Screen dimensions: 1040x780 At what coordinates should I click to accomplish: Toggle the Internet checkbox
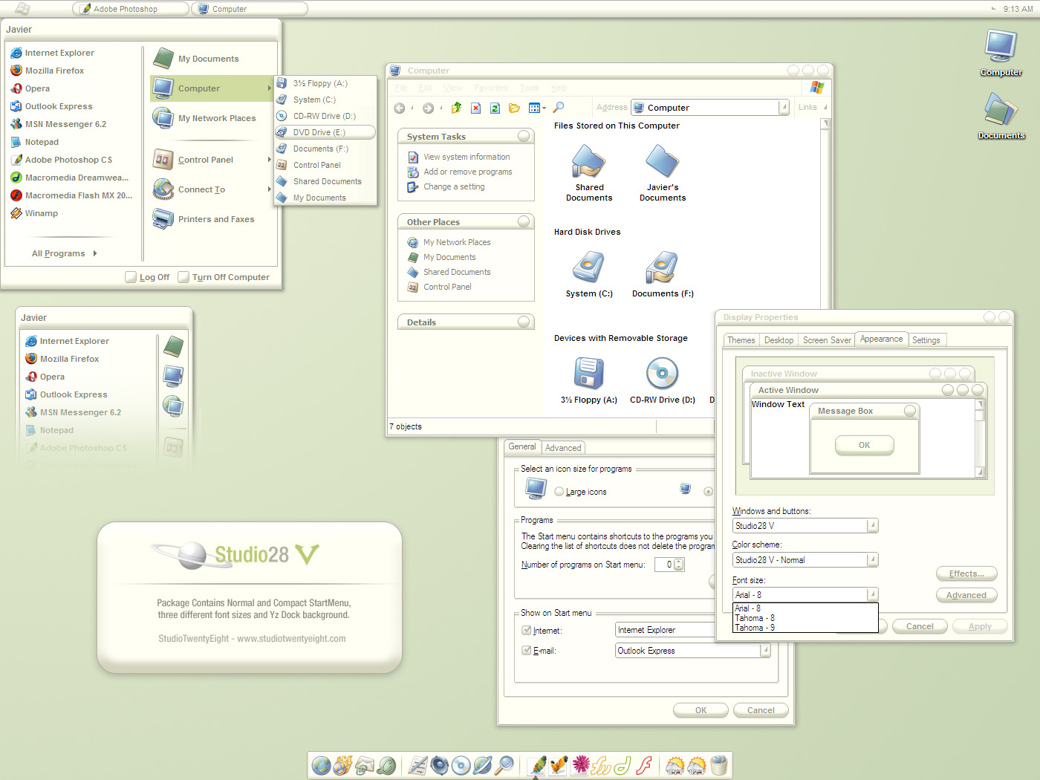point(526,630)
